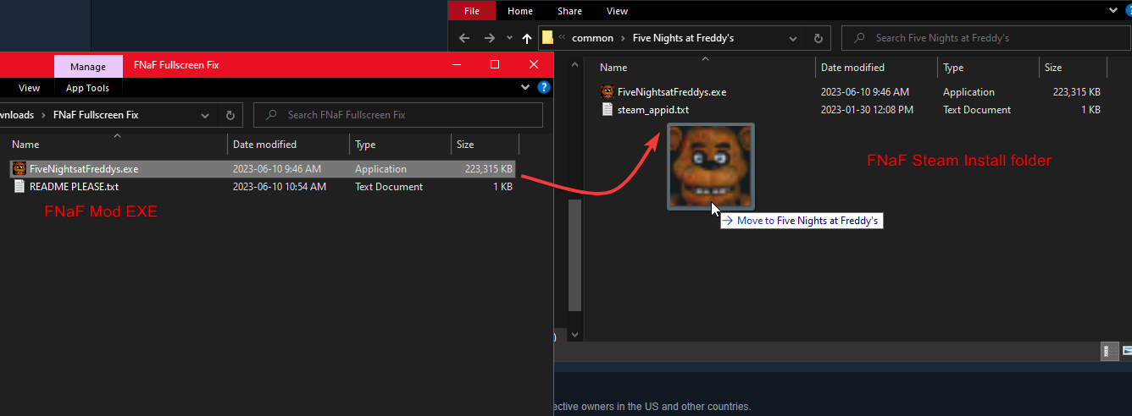Minimize FNaF Fullscreen Fix window
The width and height of the screenshot is (1132, 416).
click(457, 65)
